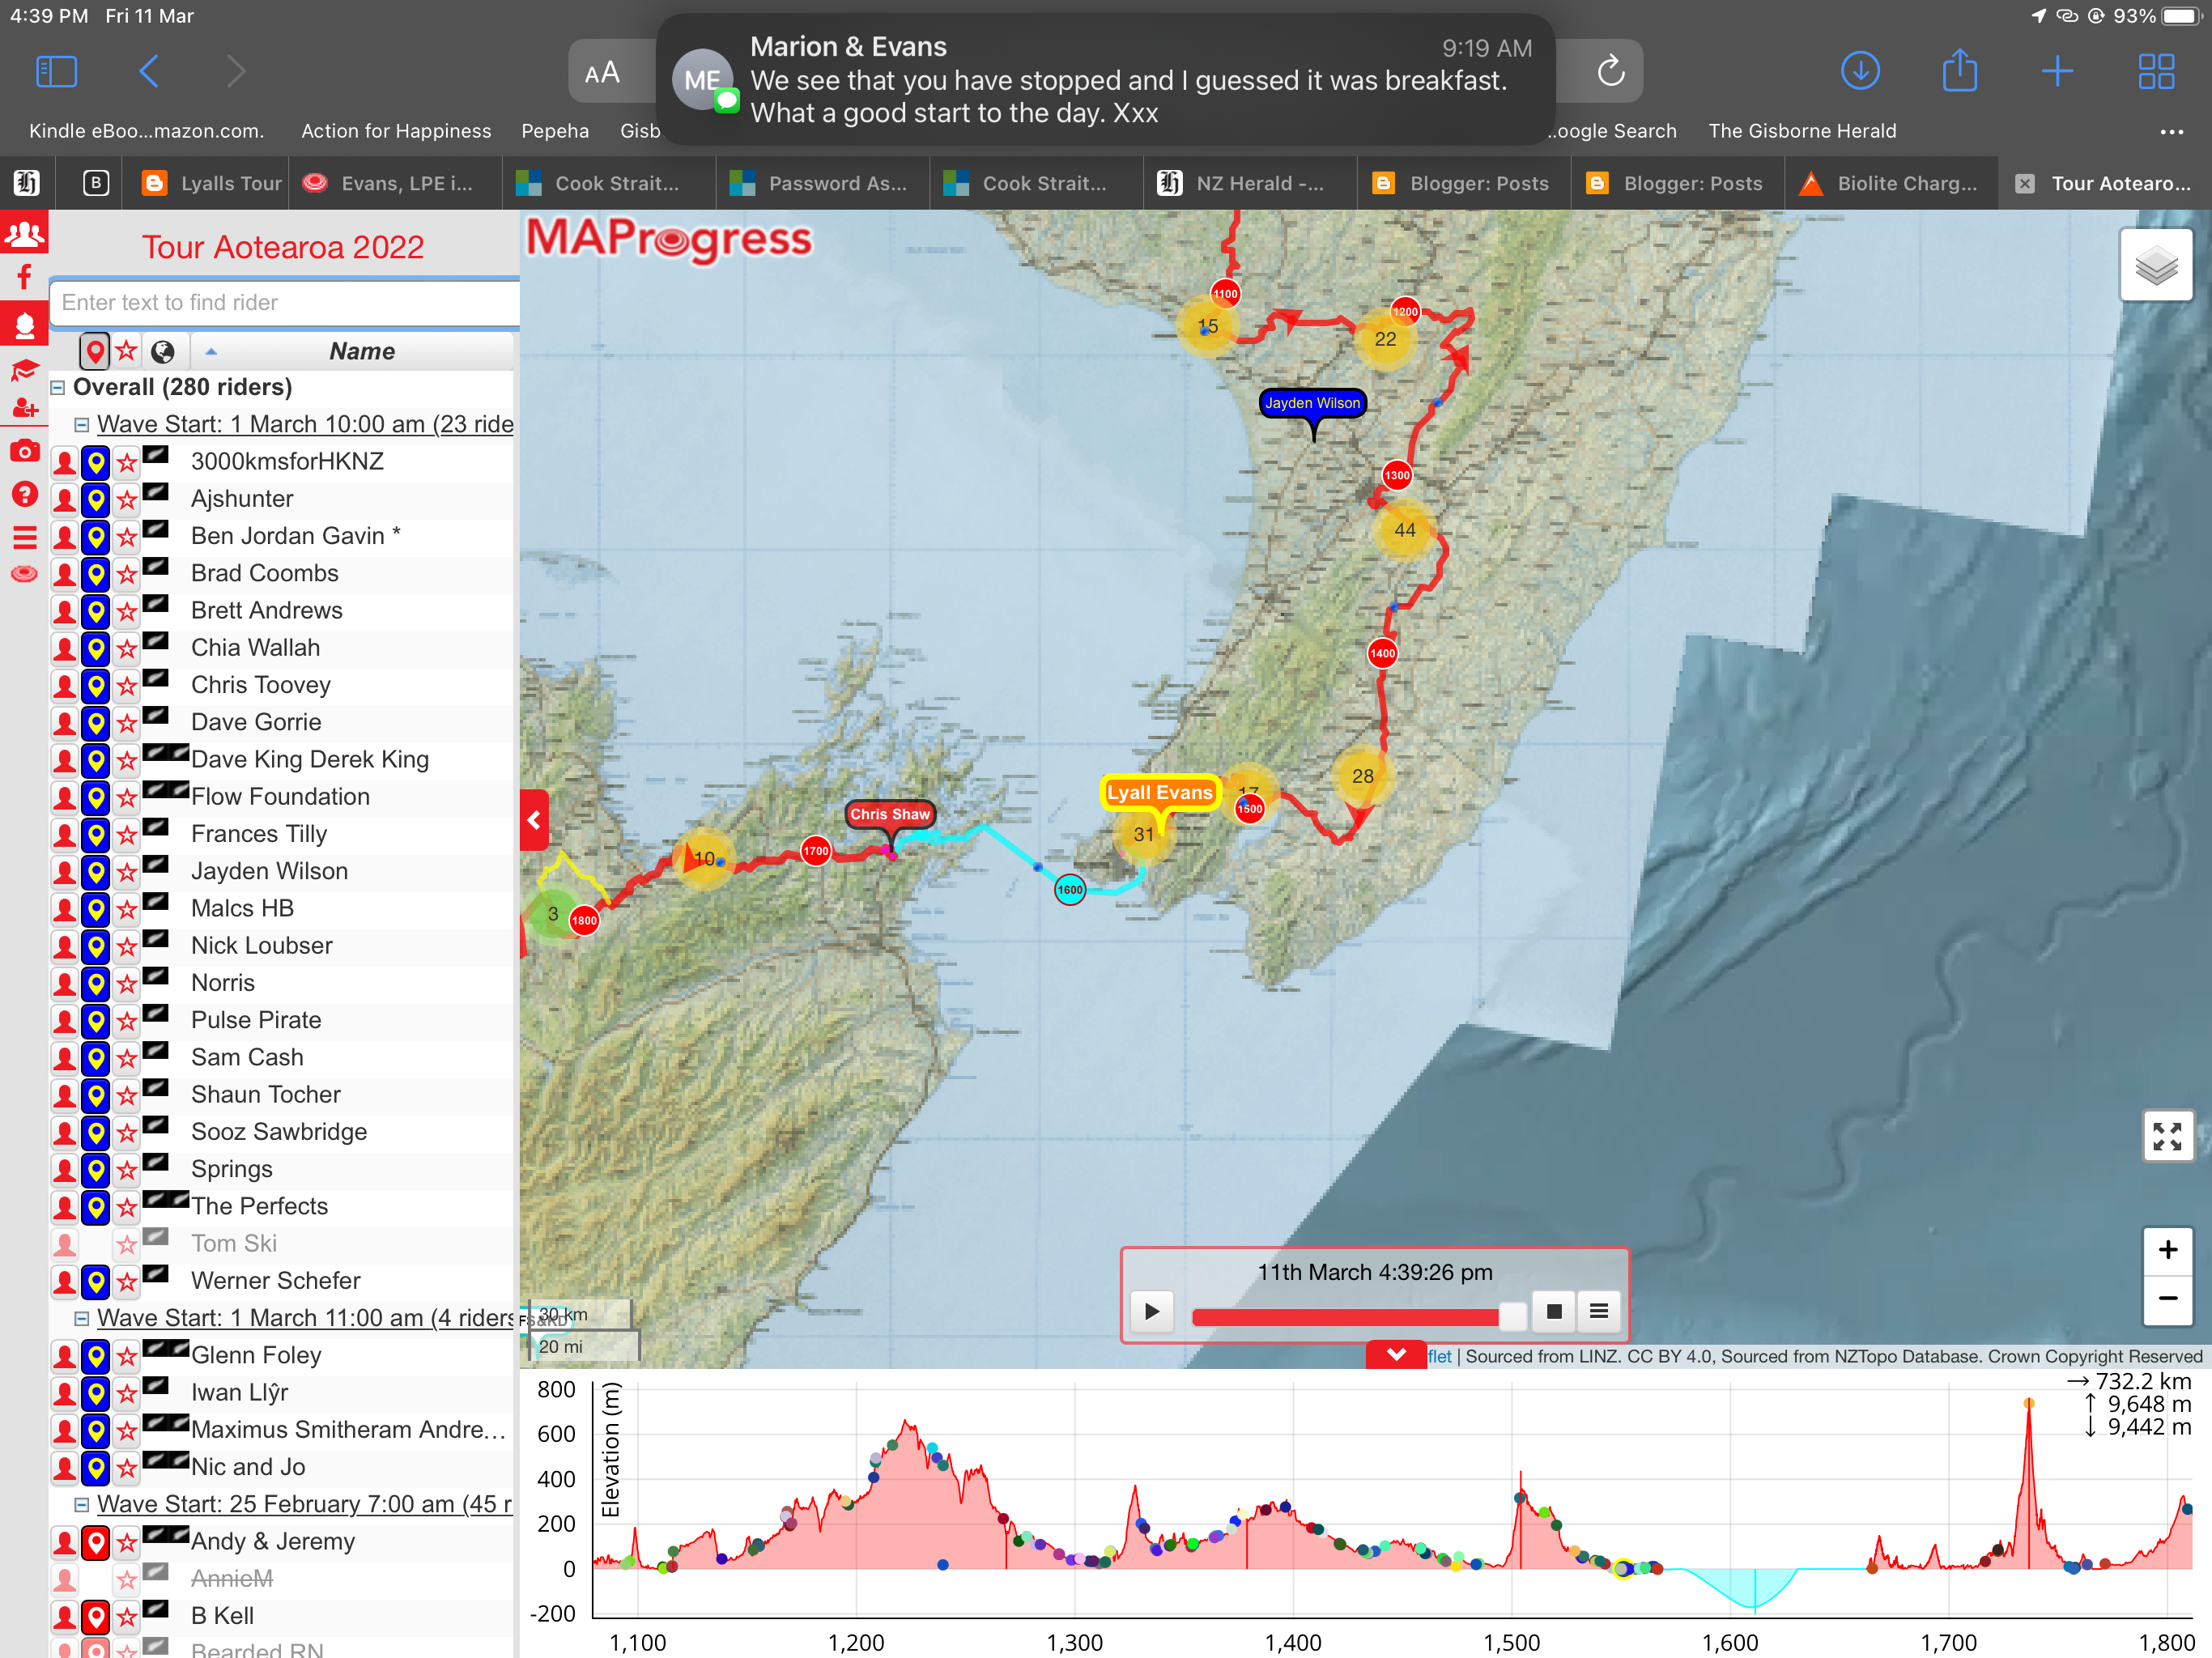Open riders group icon in sidebar

pyautogui.click(x=24, y=234)
